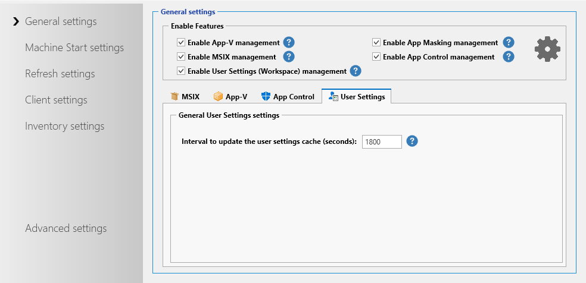This screenshot has height=283, width=586.
Task: Open Refresh settings in sidebar
Action: [60, 74]
